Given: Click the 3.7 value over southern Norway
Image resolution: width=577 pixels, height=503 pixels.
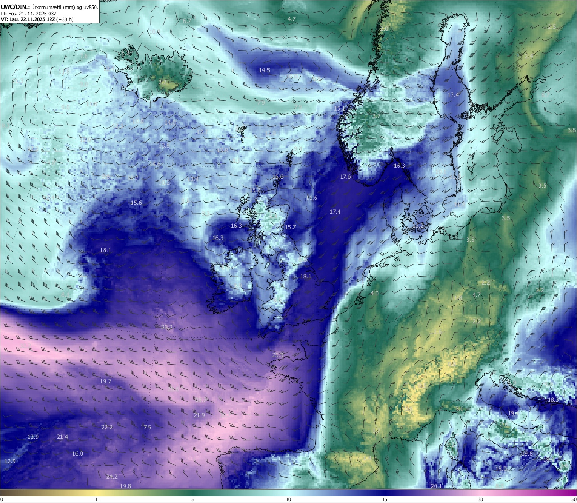Looking at the screenshot, I should tap(376, 116).
